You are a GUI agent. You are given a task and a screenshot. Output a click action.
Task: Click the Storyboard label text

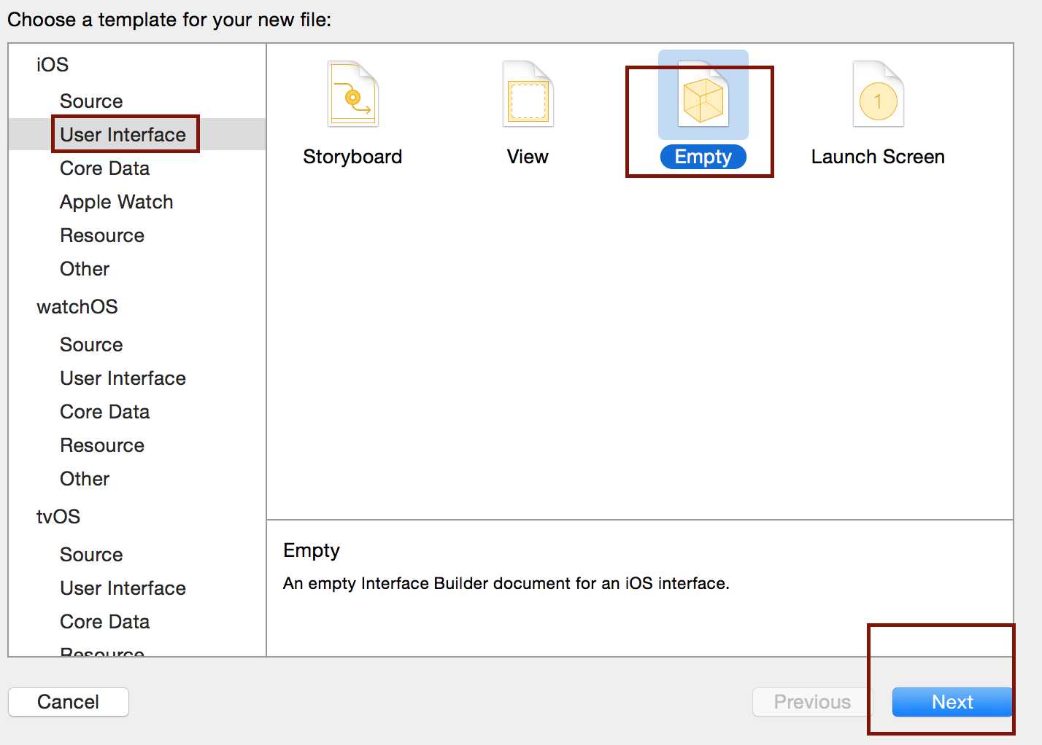(352, 157)
